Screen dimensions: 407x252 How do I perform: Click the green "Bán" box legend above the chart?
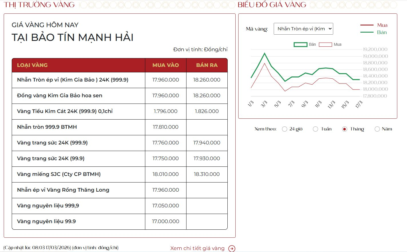[300, 44]
